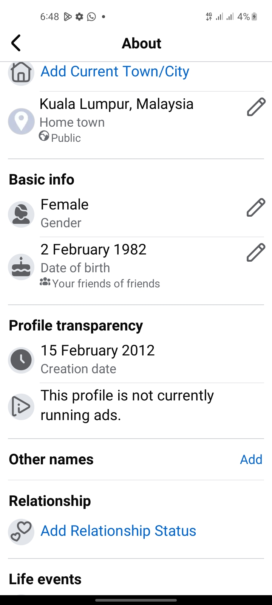This screenshot has width=272, height=605.
Task: Add another name via Add link
Action: point(251,459)
